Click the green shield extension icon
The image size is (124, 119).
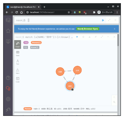tap(80, 12)
